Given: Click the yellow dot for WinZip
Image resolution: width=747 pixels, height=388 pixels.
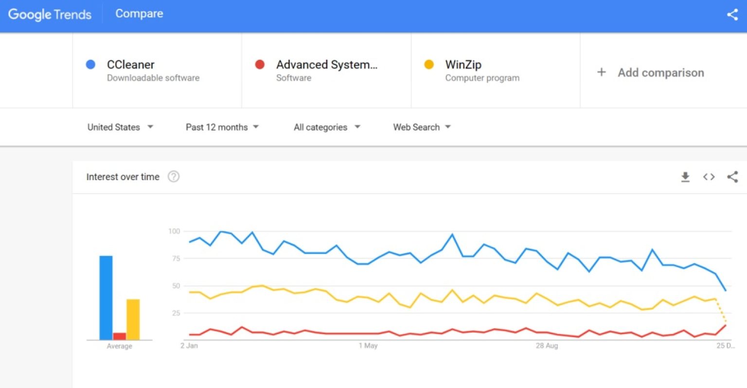Looking at the screenshot, I should (429, 64).
